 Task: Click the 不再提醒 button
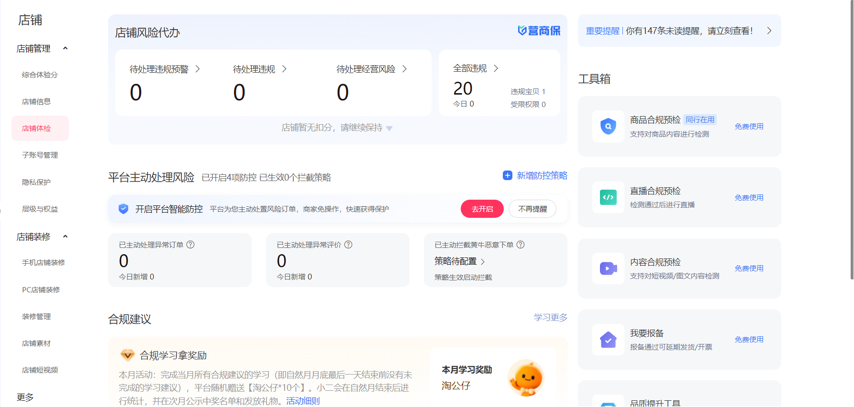(532, 209)
